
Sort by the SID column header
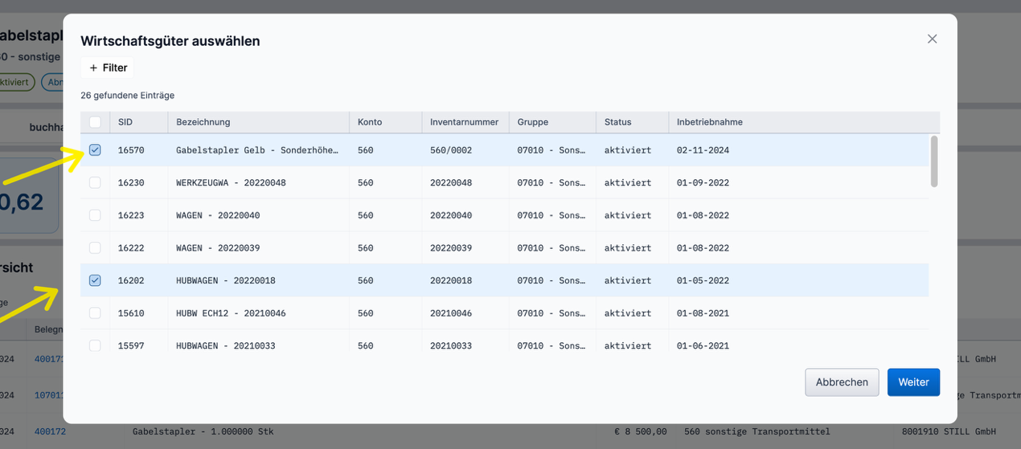(125, 122)
